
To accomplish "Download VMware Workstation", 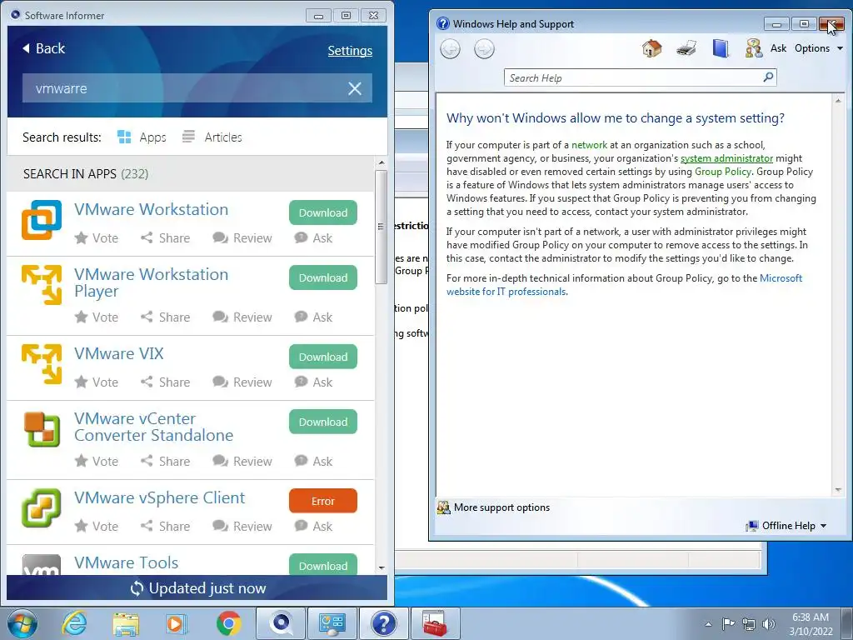I will pyautogui.click(x=323, y=212).
